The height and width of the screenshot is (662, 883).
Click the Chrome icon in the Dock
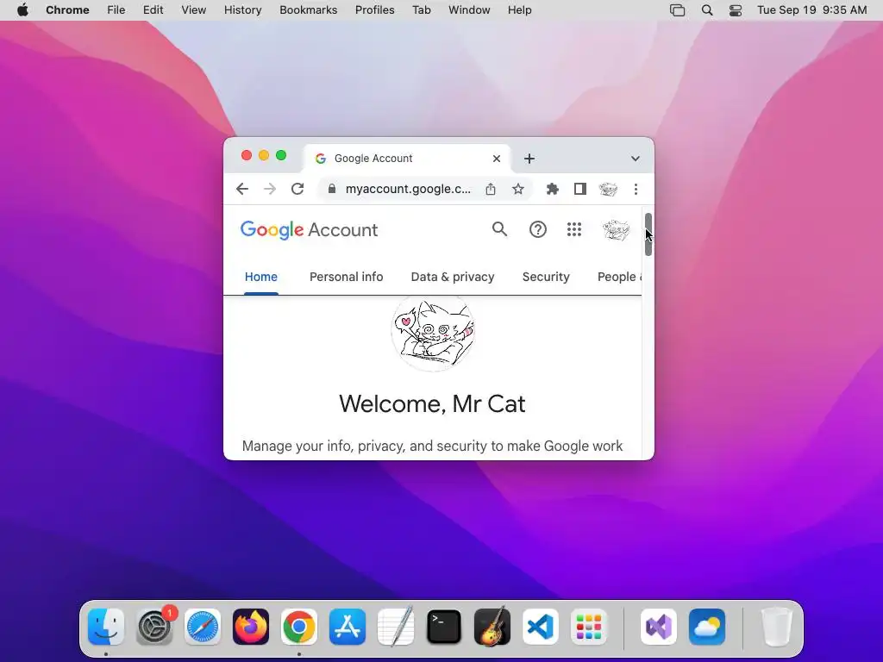click(x=299, y=627)
